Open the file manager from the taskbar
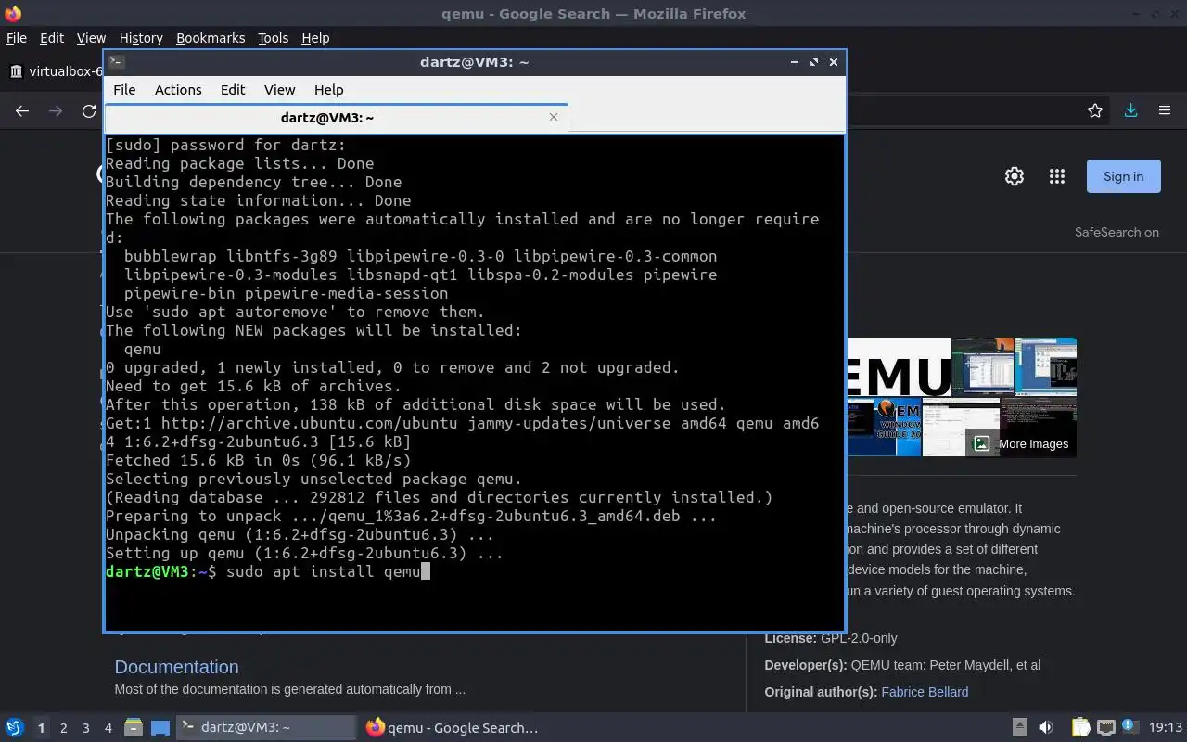This screenshot has width=1187, height=742. 133,728
